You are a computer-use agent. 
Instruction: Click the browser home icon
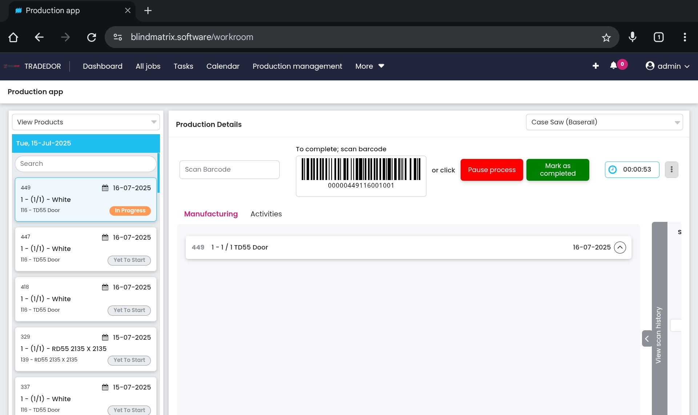[x=13, y=37]
